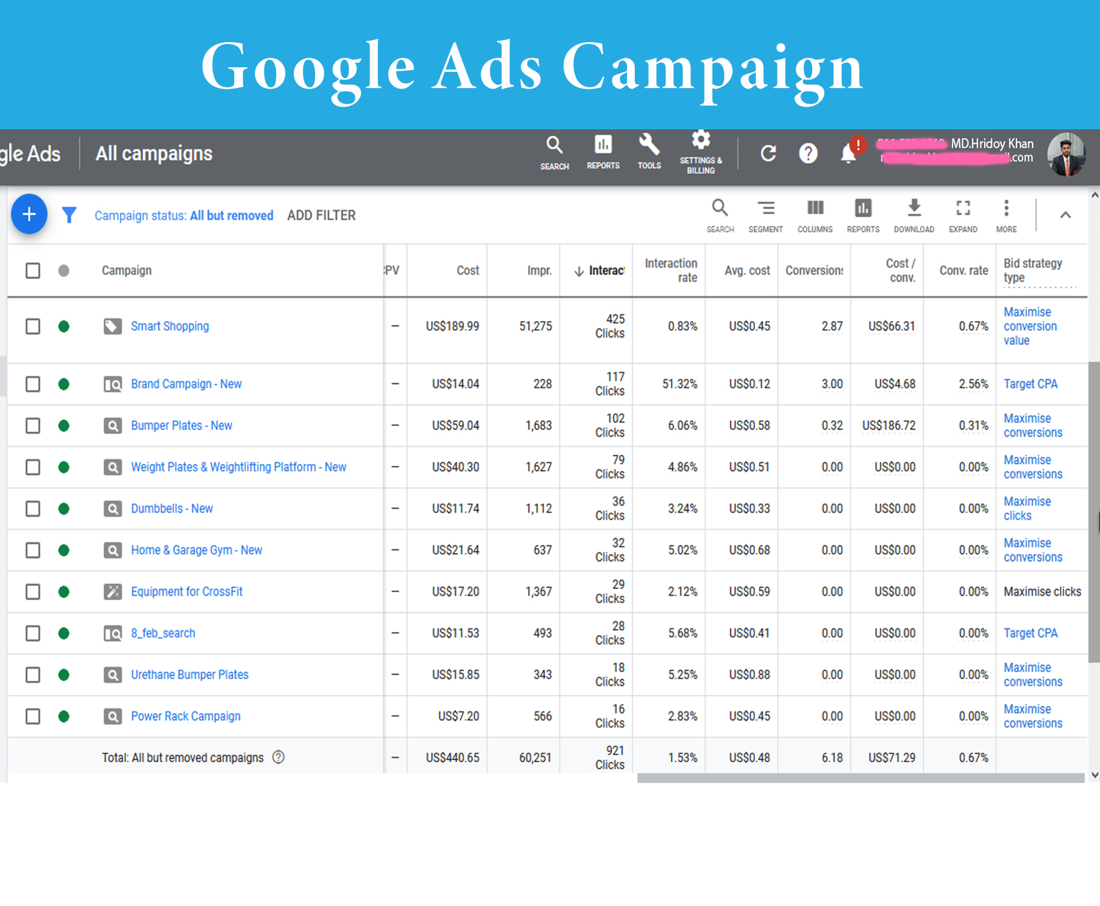Select the Dumbbells - New row checkbox
This screenshot has height=906, width=1100.
coord(33,509)
